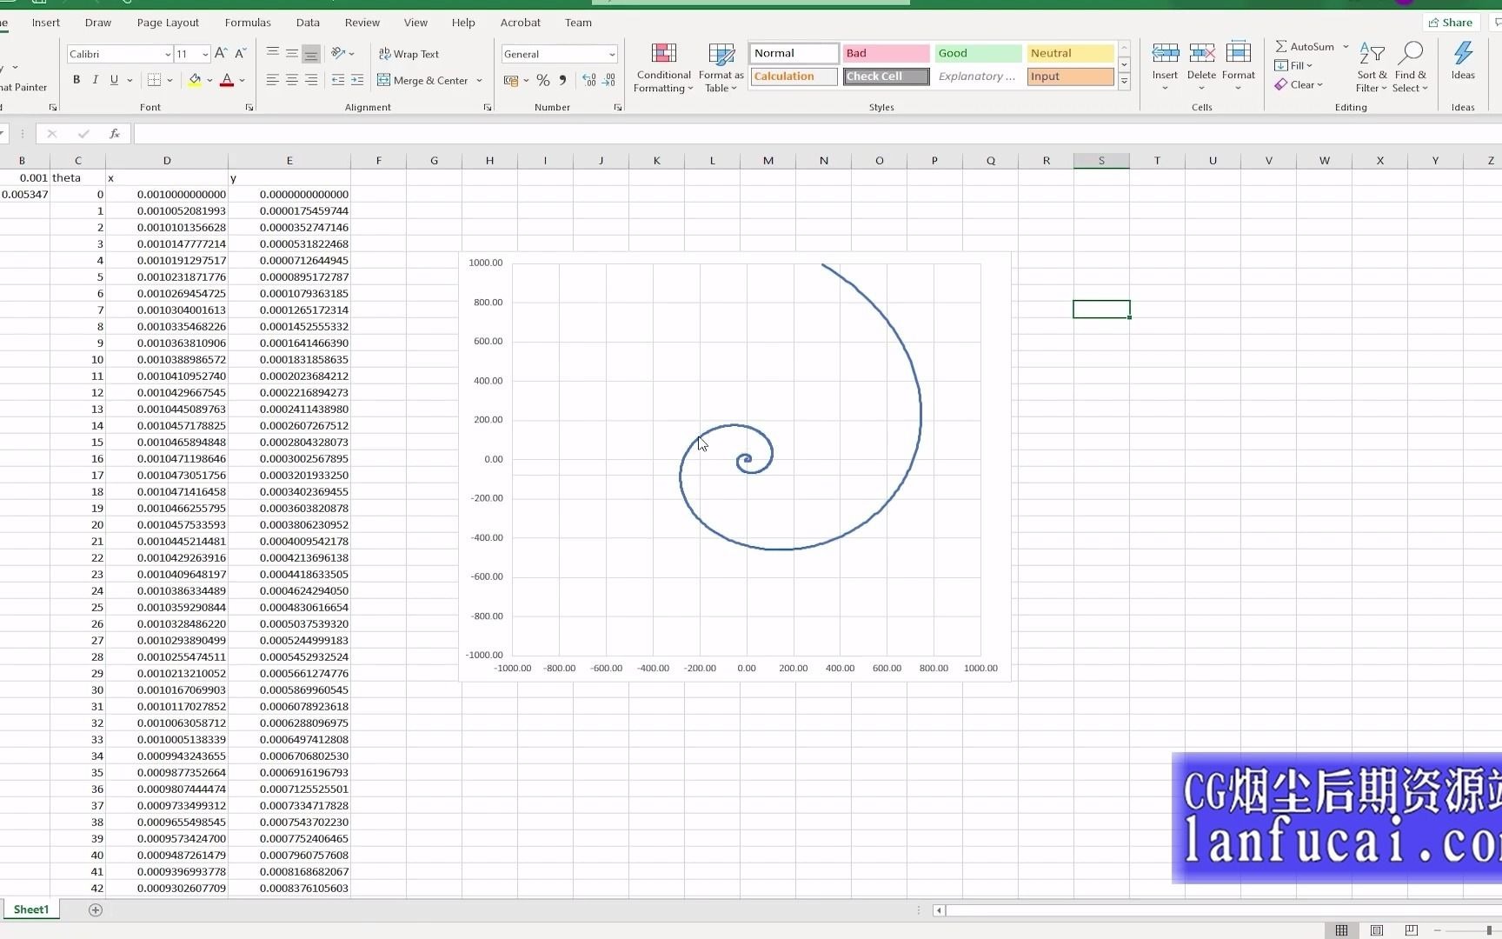The image size is (1502, 939).
Task: Open Number Format General dropdown
Action: click(612, 54)
